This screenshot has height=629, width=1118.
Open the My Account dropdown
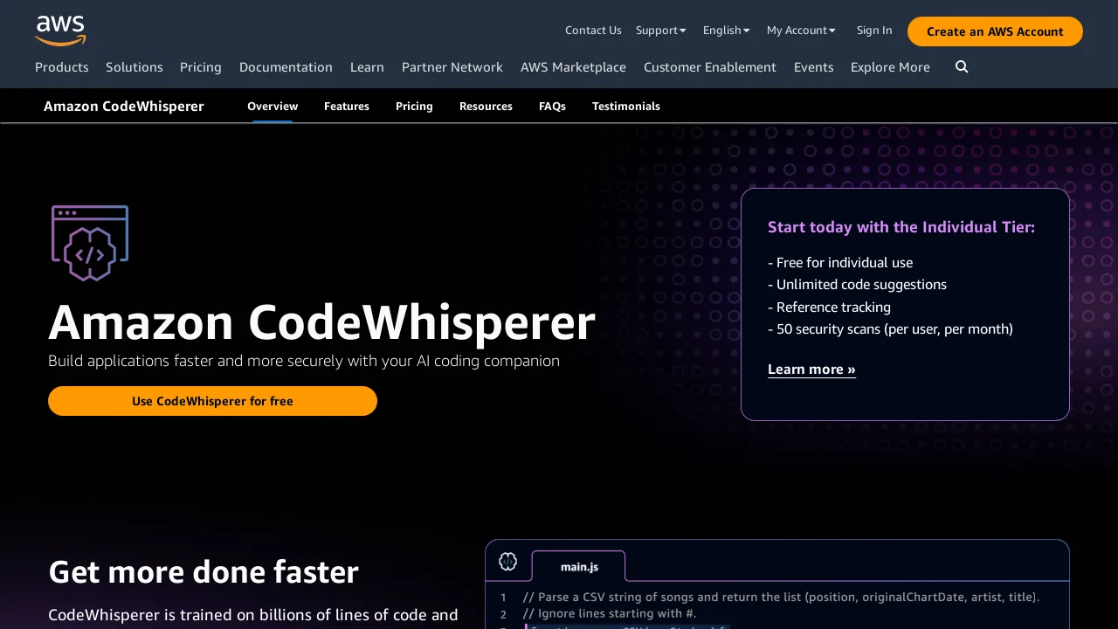pos(800,30)
